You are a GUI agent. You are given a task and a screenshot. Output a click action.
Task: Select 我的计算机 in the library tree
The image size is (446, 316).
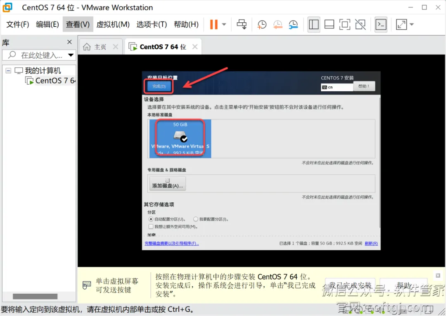[43, 71]
